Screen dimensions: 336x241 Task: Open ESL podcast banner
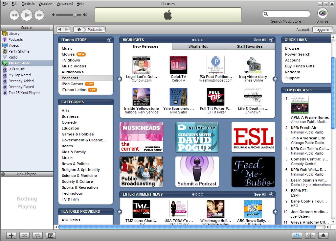coord(253,137)
